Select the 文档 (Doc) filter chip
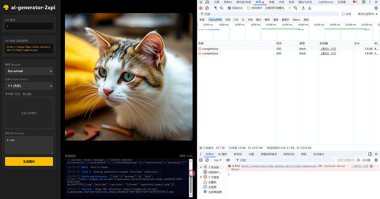Image resolution: width=380 pixels, height=199 pixels. [x=227, y=20]
